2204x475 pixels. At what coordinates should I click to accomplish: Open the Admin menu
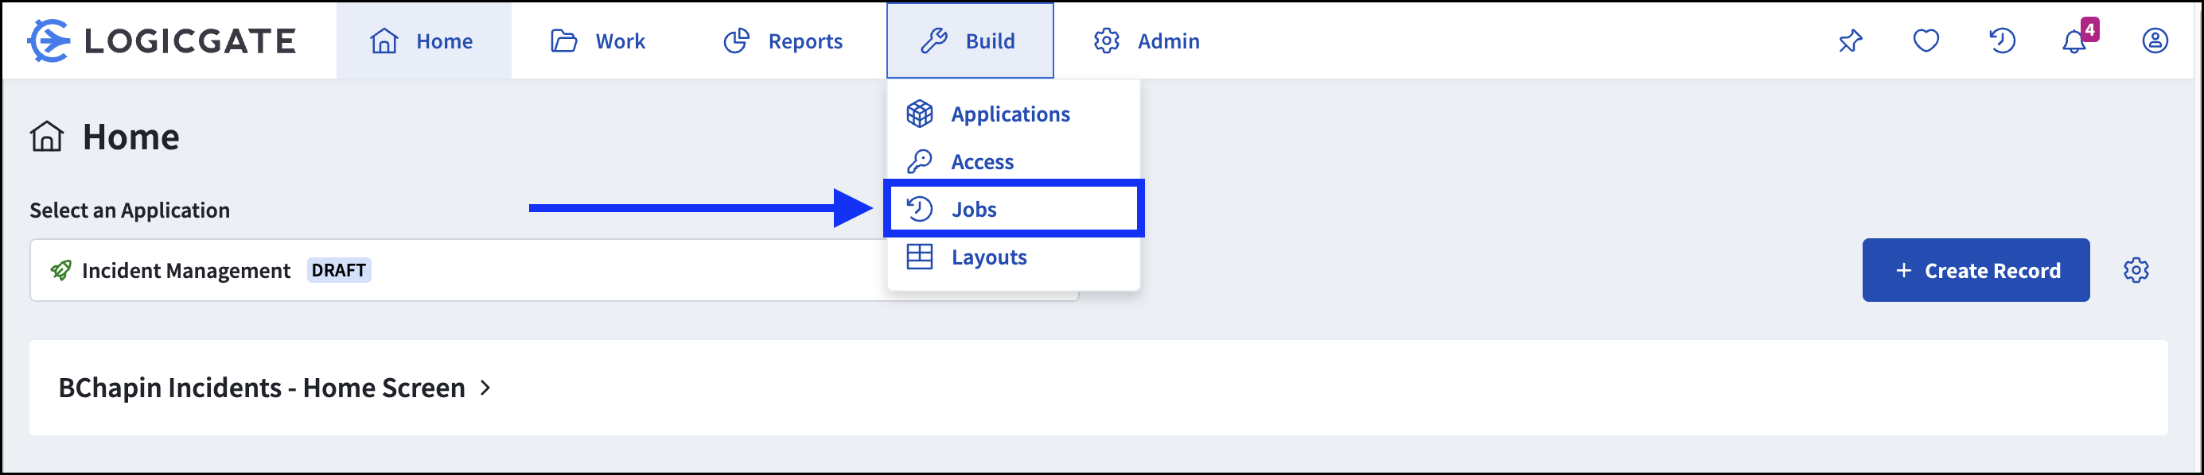pyautogui.click(x=1147, y=41)
